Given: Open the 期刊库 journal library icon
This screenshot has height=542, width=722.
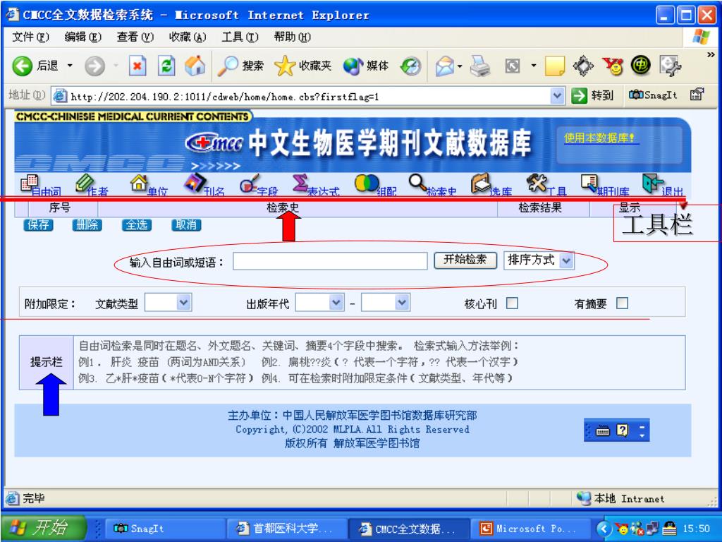Looking at the screenshot, I should 604,186.
